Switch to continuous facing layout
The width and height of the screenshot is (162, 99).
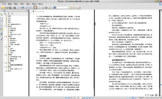(x=136, y=98)
